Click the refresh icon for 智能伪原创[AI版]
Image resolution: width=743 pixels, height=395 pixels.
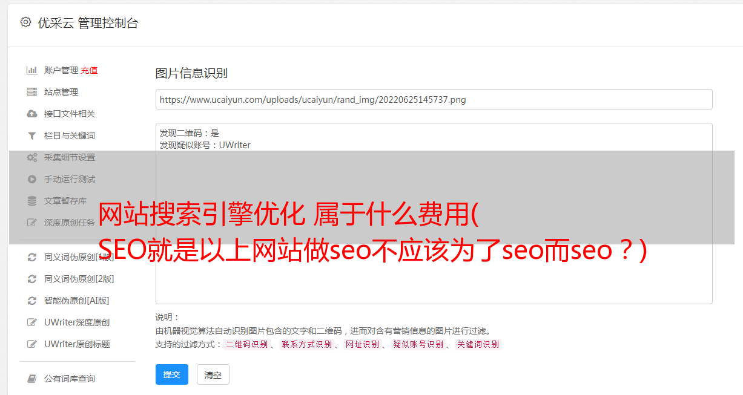(32, 301)
